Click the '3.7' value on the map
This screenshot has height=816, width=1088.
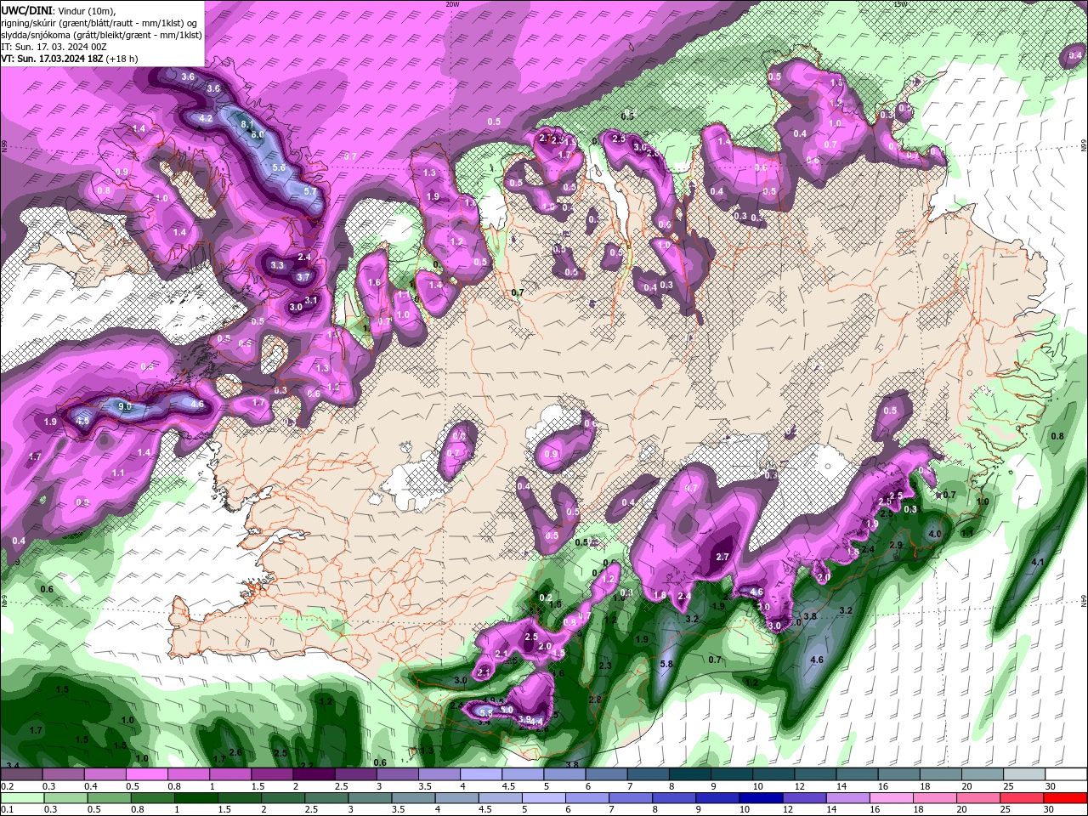tap(303, 277)
